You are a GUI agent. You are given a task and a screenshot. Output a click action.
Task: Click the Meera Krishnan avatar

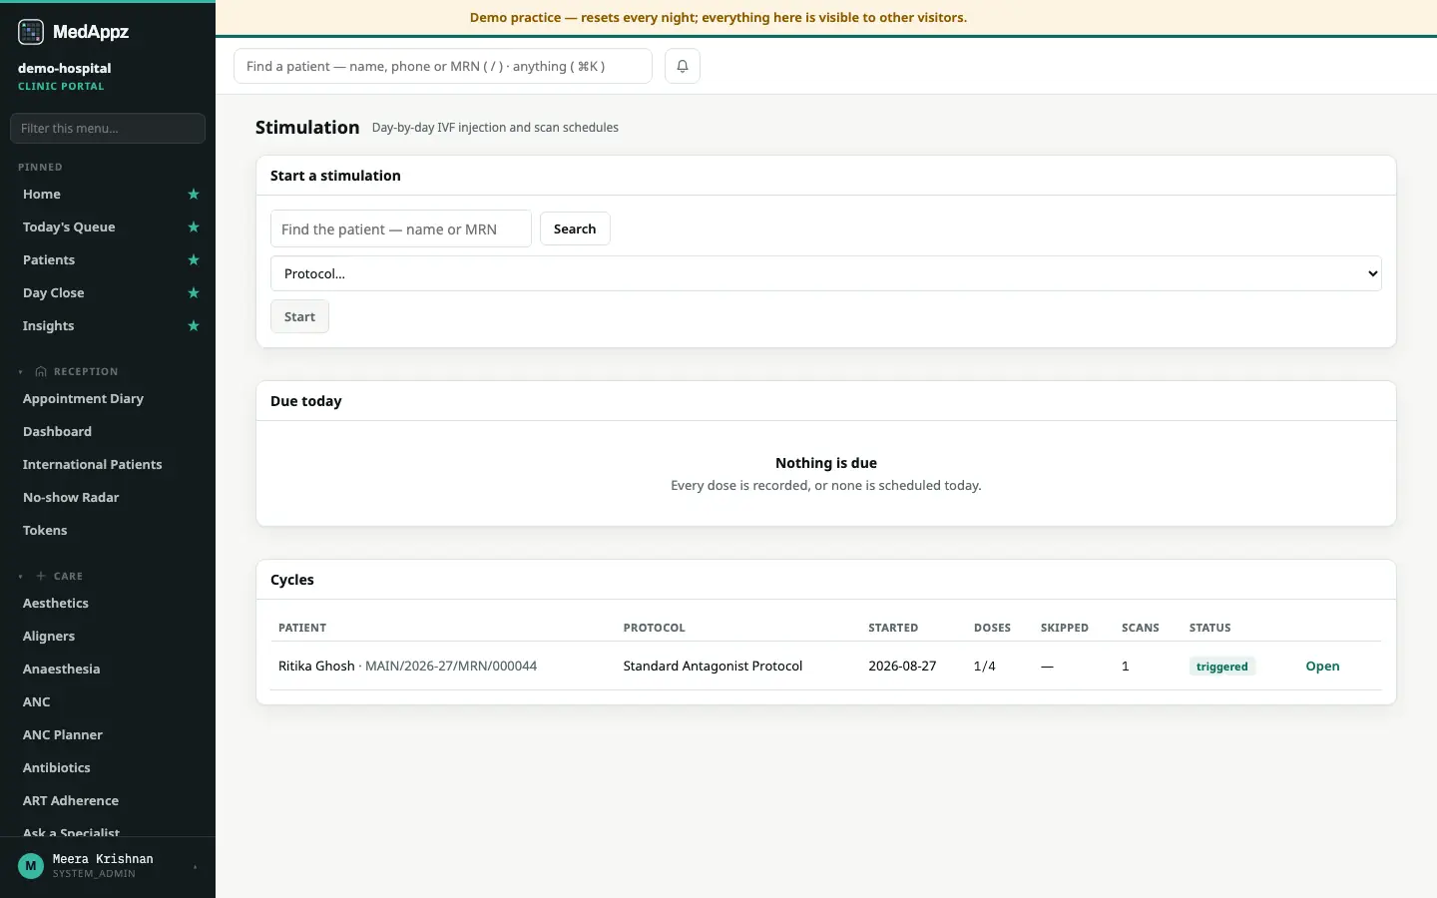(31, 866)
